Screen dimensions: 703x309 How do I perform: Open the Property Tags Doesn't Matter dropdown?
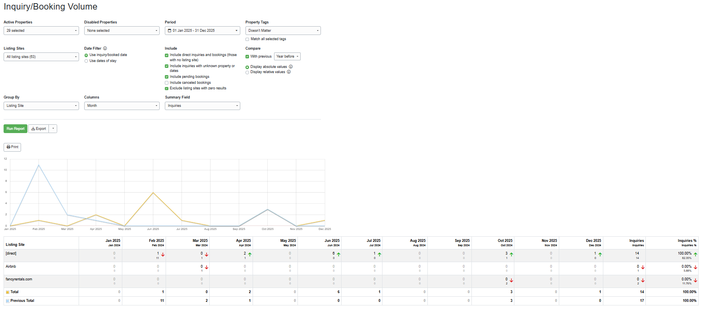pyautogui.click(x=283, y=31)
